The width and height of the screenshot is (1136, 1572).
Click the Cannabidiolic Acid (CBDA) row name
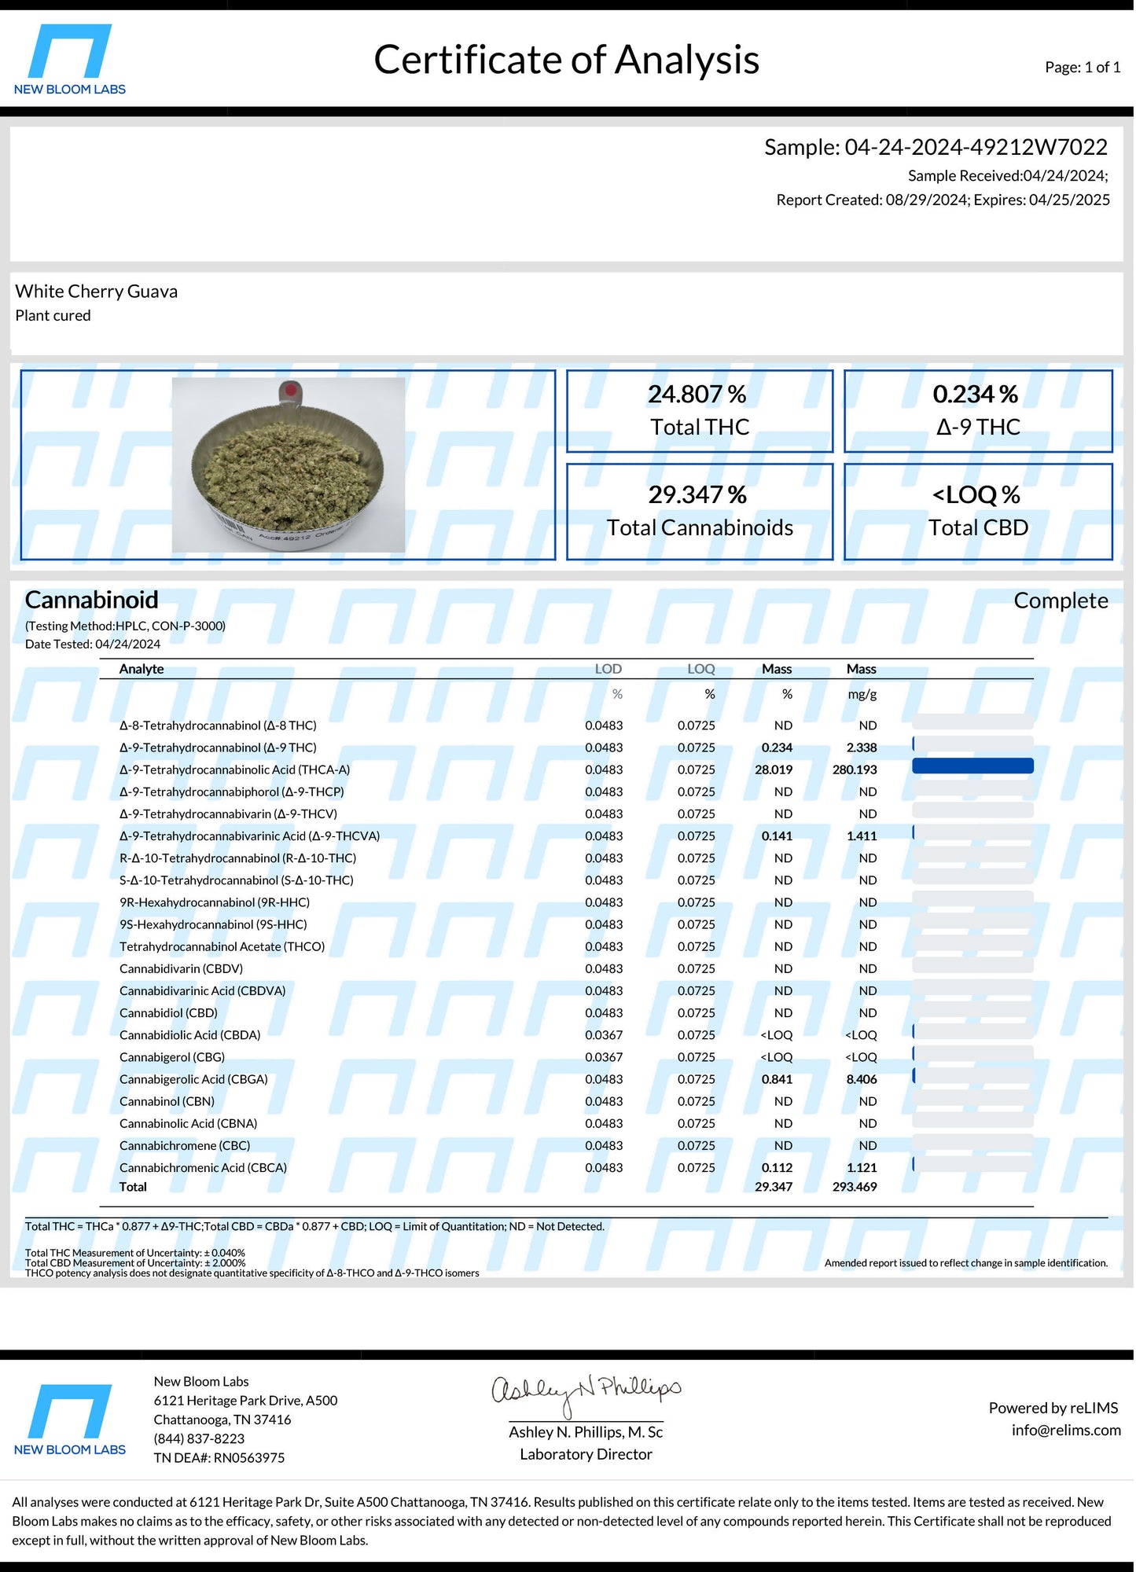(x=189, y=1035)
